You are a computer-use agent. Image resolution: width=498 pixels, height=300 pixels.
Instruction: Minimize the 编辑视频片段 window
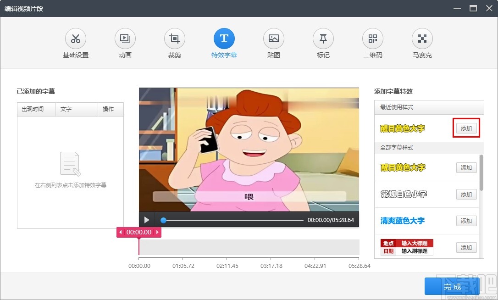pos(457,8)
